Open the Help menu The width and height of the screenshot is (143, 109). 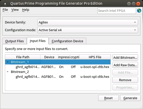(x=26, y=10)
